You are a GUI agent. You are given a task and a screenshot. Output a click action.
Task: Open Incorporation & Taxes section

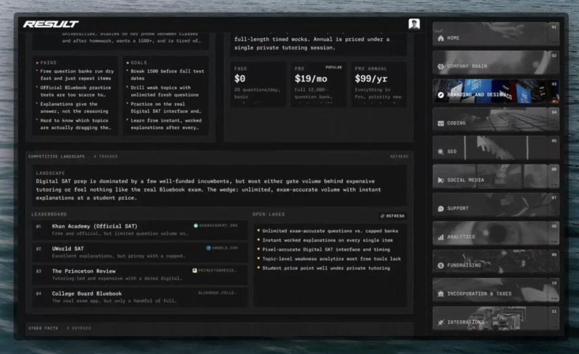click(x=496, y=290)
